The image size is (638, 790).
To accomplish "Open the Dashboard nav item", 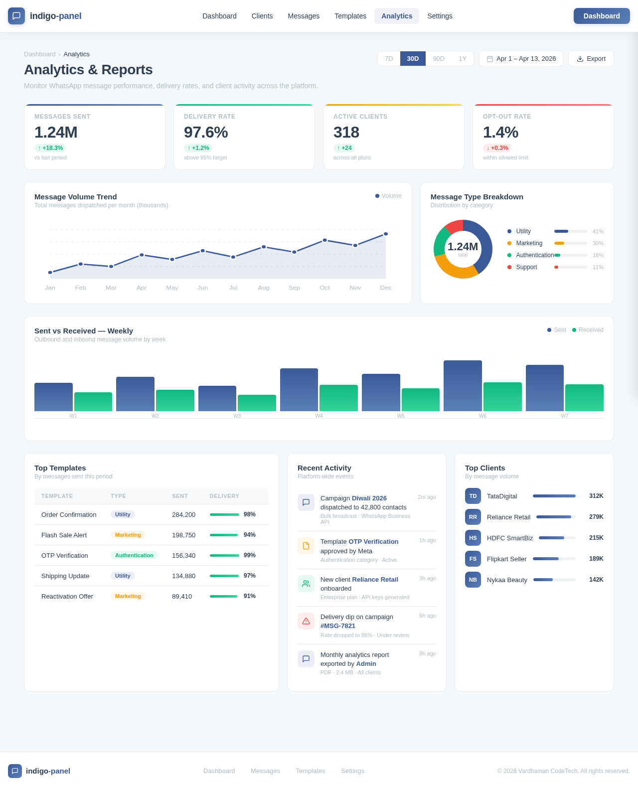I will pyautogui.click(x=219, y=16).
